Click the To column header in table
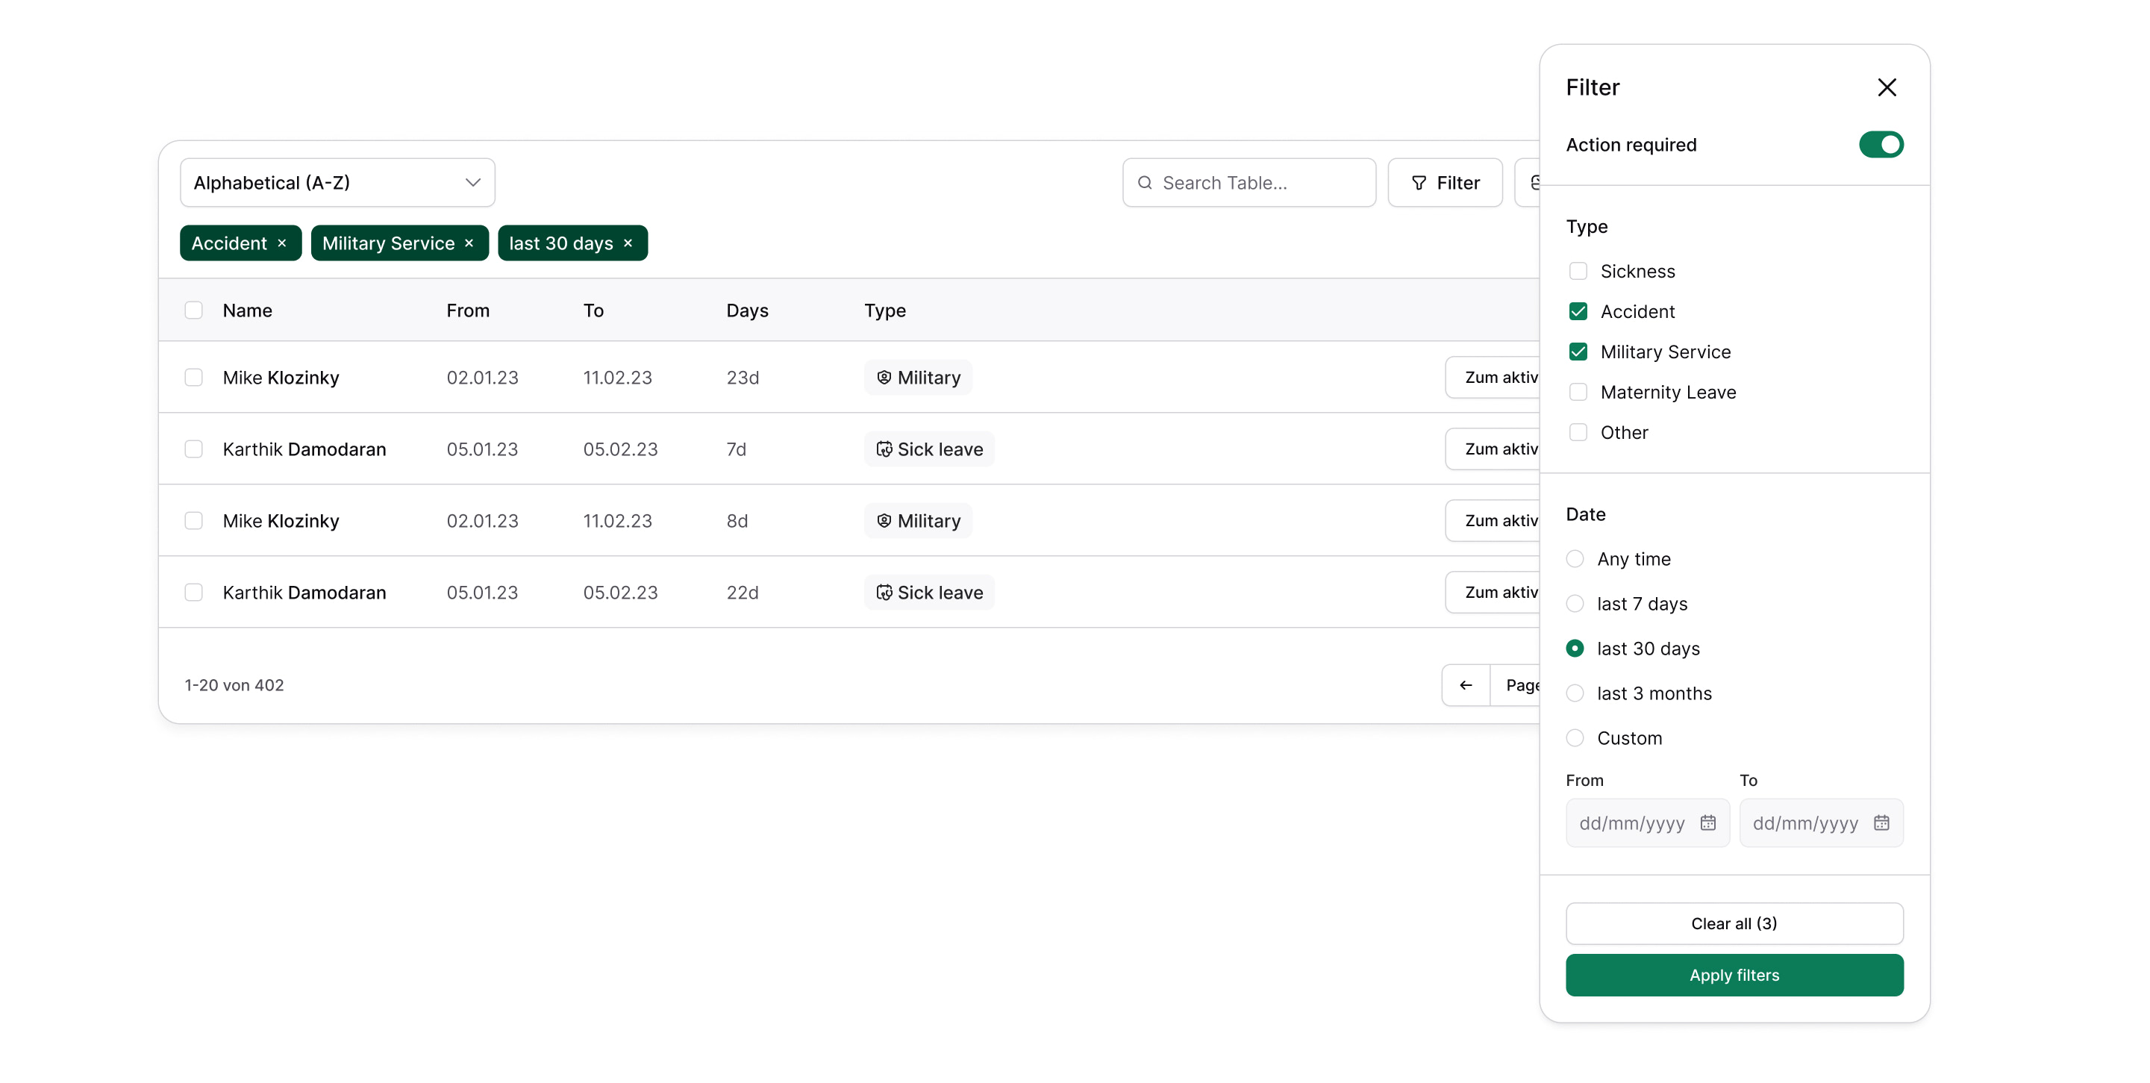The height and width of the screenshot is (1083, 2150). (593, 310)
